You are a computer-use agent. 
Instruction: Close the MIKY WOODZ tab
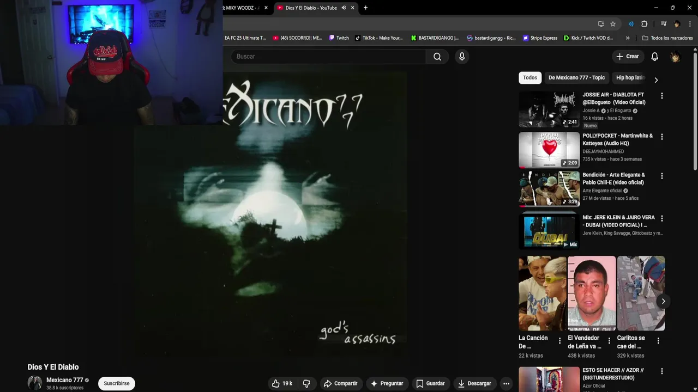coord(266,8)
